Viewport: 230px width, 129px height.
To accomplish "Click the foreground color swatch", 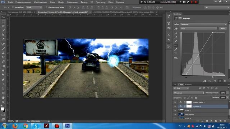I will tap(2, 109).
